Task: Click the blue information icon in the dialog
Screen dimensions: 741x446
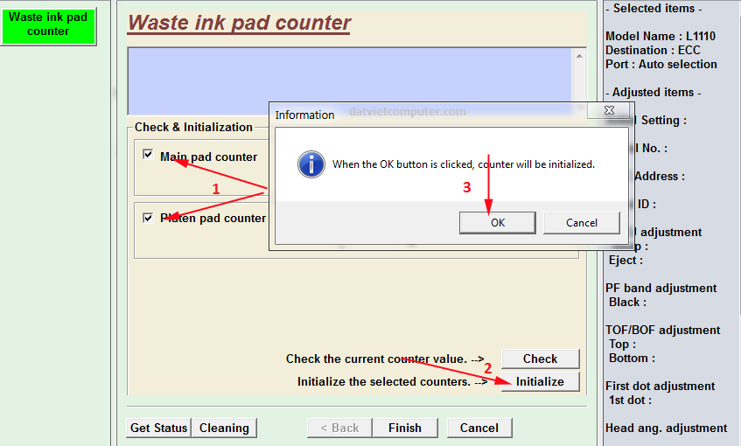Action: pos(311,164)
